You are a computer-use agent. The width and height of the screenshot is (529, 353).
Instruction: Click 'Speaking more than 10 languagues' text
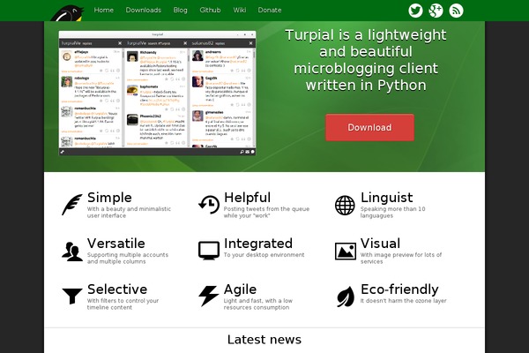click(392, 212)
